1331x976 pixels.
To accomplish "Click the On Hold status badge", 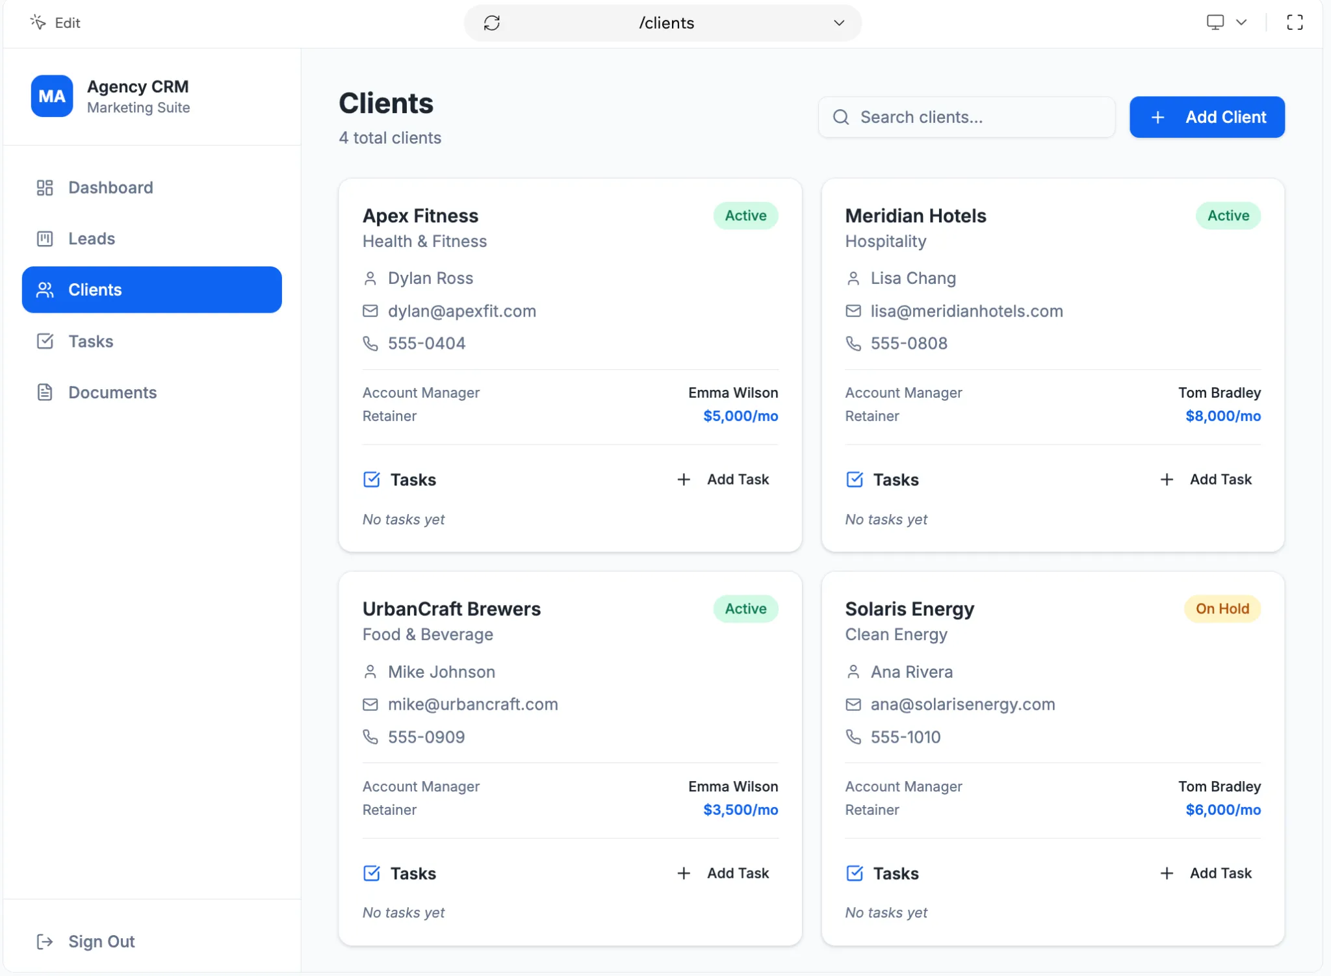I will [x=1222, y=609].
